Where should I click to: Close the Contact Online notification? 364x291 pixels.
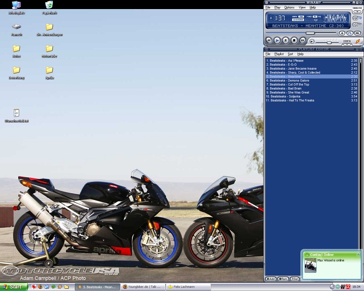[x=358, y=254]
